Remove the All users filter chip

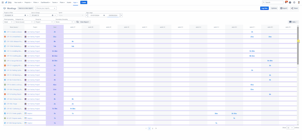pyautogui.click(x=38, y=15)
